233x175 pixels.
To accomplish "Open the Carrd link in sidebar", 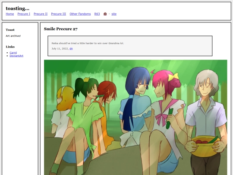I will 13,53.
